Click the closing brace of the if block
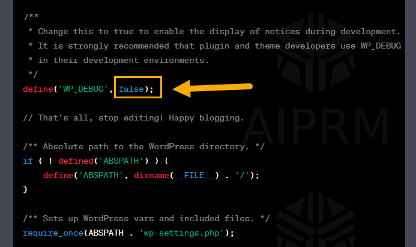This screenshot has width=416, height=247. pos(25,189)
